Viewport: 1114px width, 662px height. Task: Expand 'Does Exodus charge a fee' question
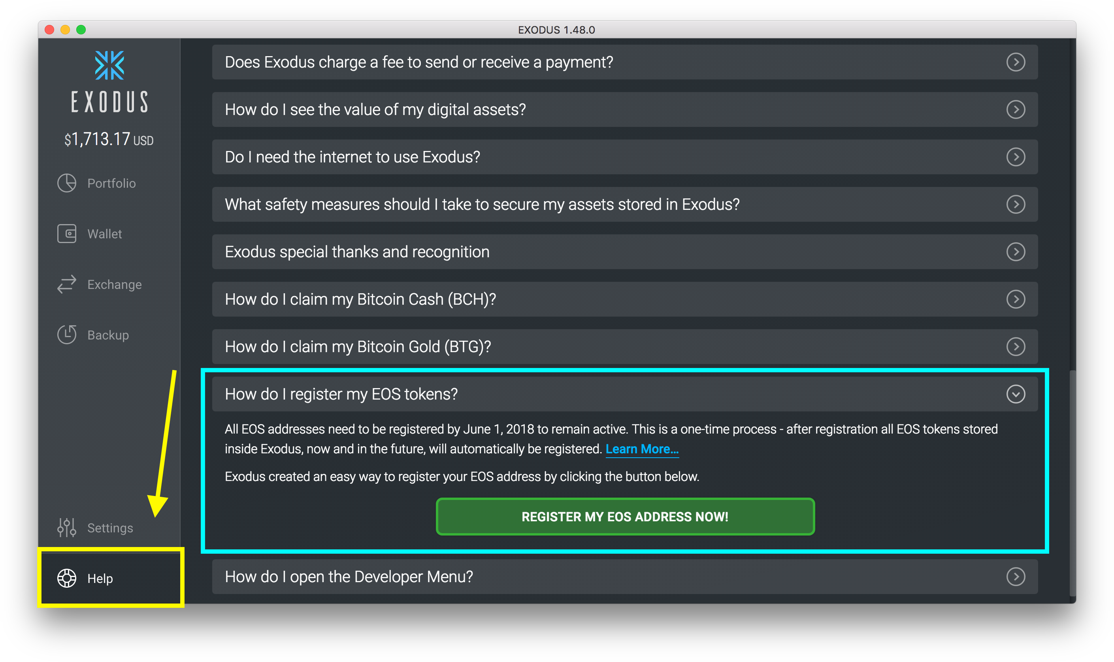click(x=1016, y=62)
